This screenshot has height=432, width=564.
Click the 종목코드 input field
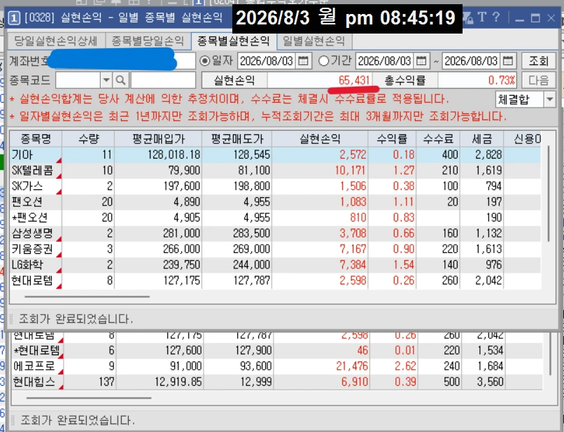pos(78,80)
